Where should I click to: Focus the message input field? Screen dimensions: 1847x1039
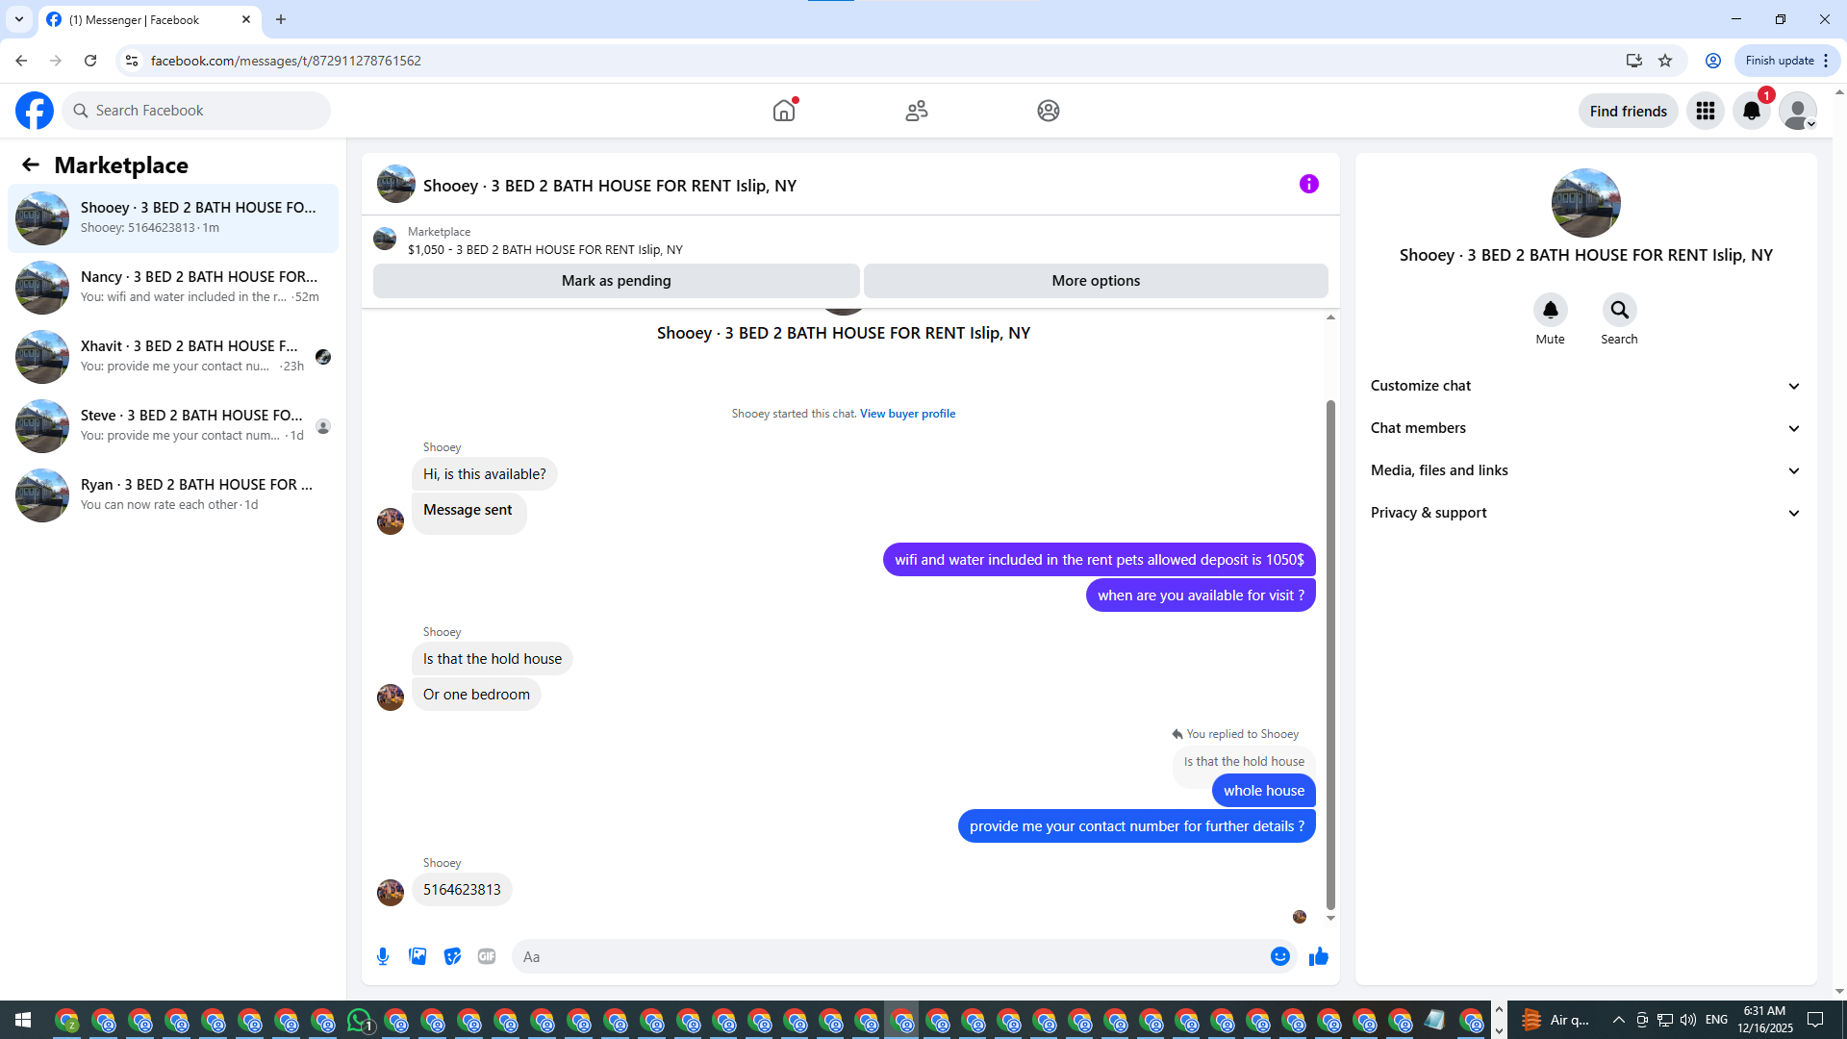891,956
